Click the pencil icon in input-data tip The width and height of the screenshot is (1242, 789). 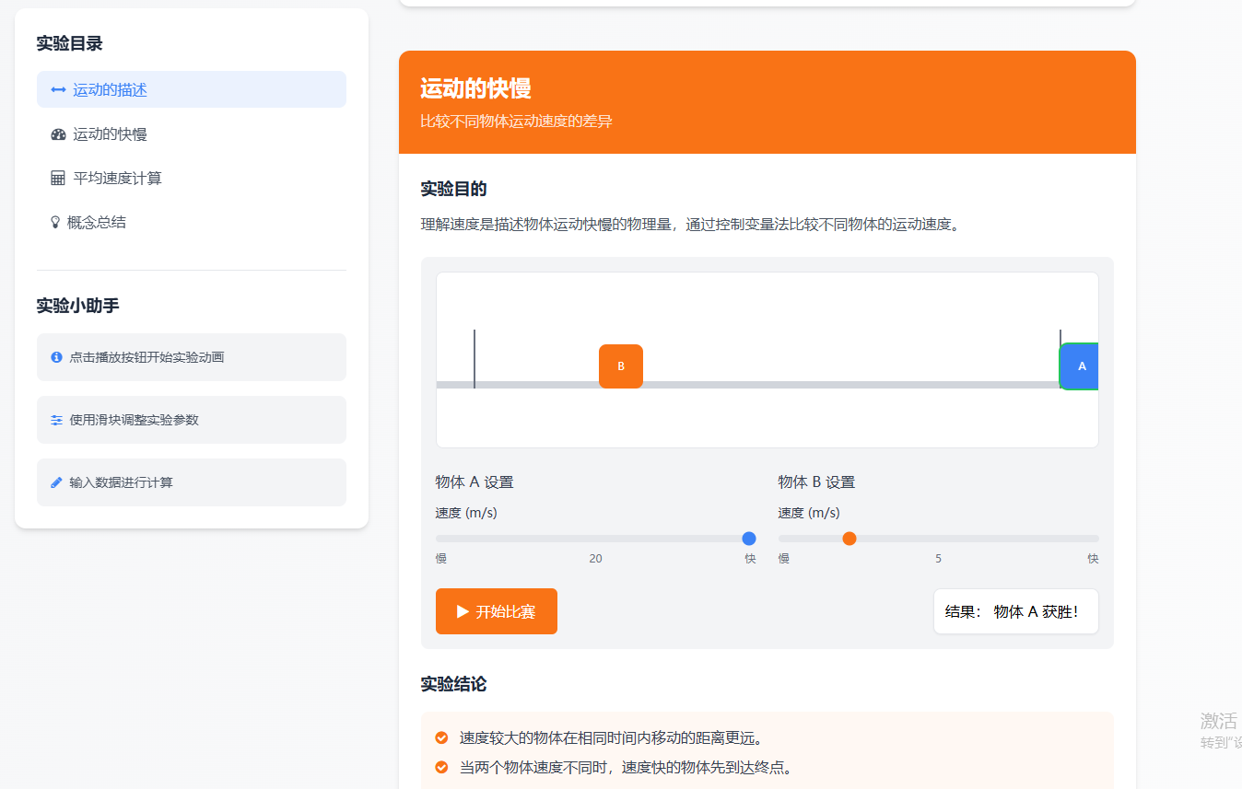(56, 482)
